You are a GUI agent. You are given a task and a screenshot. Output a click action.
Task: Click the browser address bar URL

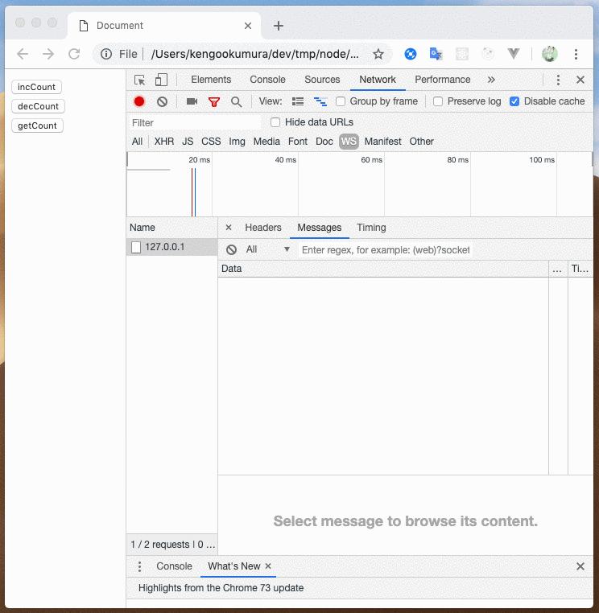click(x=254, y=54)
